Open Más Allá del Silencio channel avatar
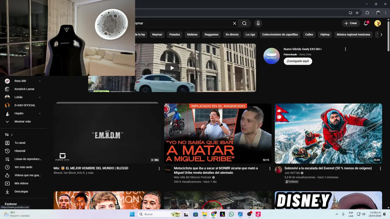 click(x=168, y=170)
